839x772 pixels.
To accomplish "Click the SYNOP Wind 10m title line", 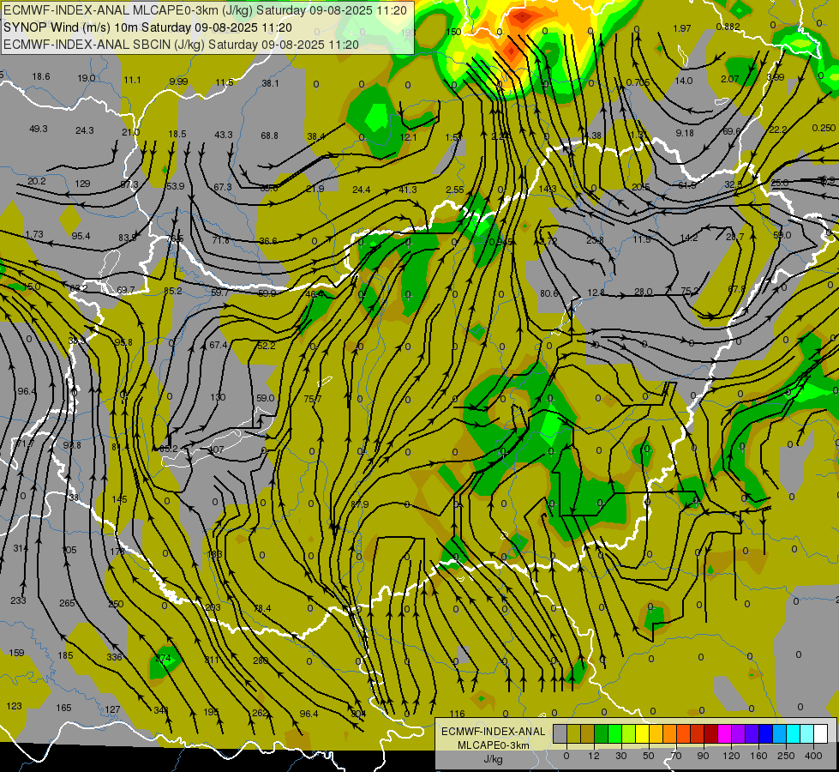I will (147, 27).
